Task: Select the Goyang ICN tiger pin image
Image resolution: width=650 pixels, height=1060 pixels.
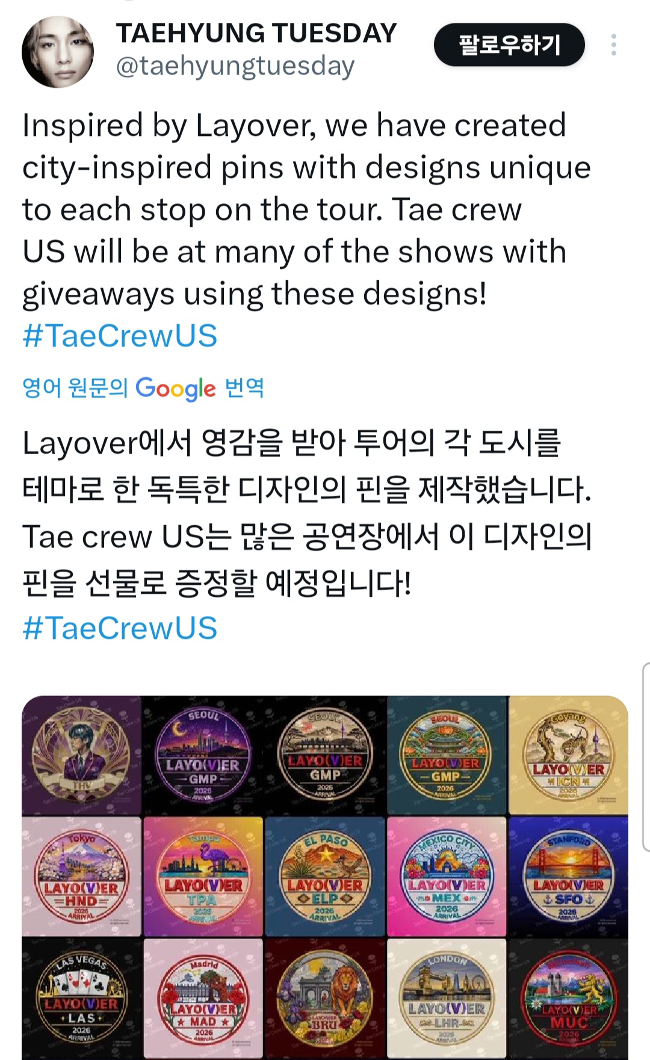Action: point(568,756)
